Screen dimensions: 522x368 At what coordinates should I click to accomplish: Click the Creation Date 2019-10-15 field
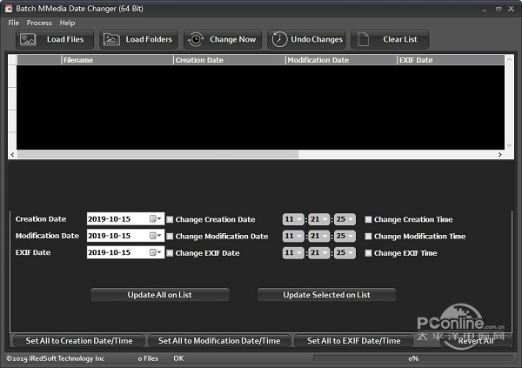pos(125,219)
